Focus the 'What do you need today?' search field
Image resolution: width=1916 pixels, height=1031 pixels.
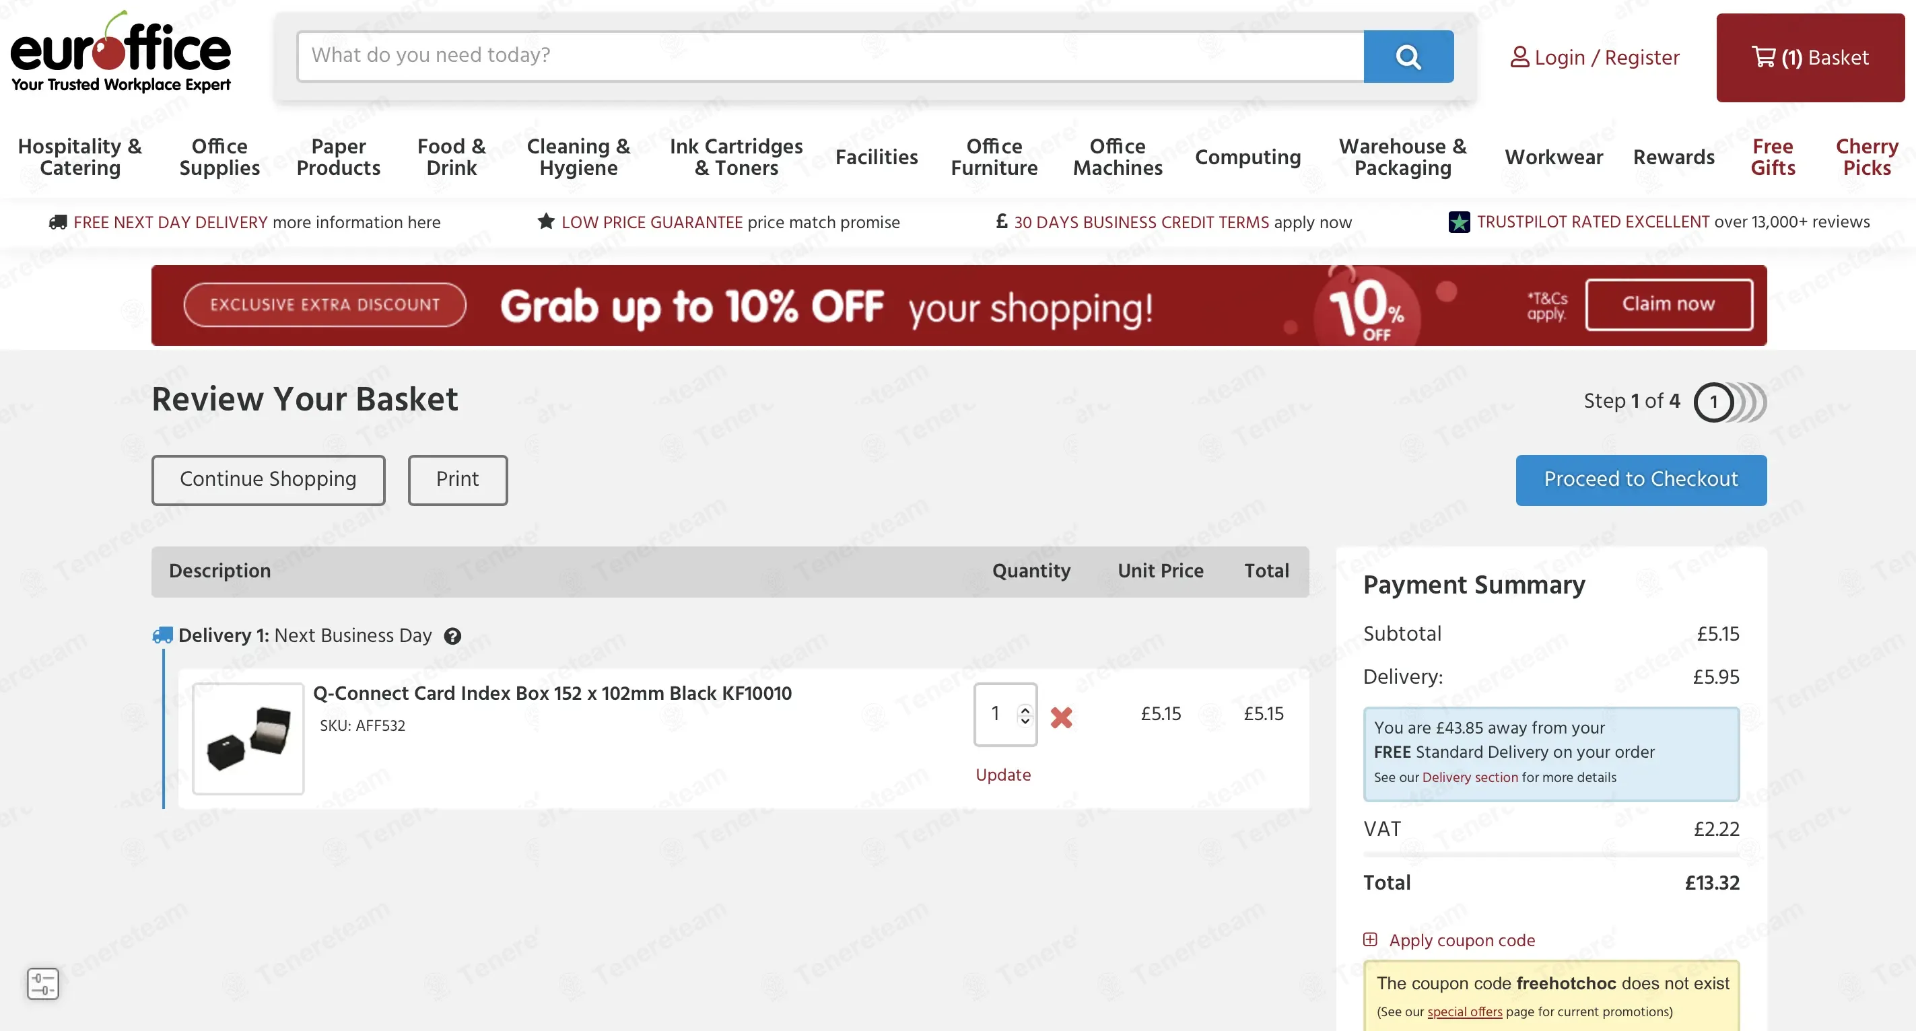click(x=830, y=57)
